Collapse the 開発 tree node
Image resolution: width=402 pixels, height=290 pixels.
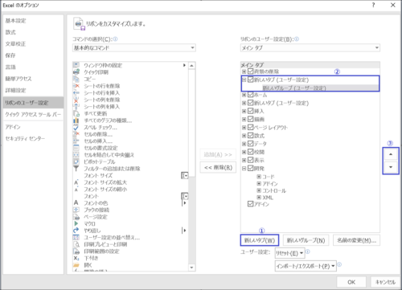(x=244, y=169)
